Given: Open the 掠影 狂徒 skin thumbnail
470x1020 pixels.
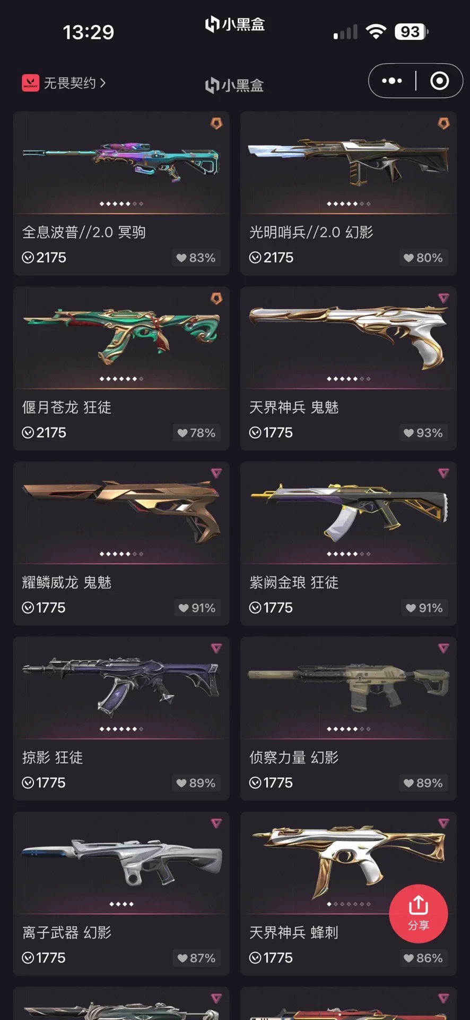Looking at the screenshot, I should coord(121,684).
